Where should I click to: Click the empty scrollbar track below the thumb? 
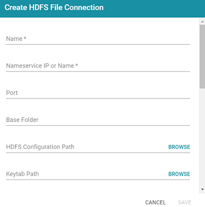tap(202, 137)
